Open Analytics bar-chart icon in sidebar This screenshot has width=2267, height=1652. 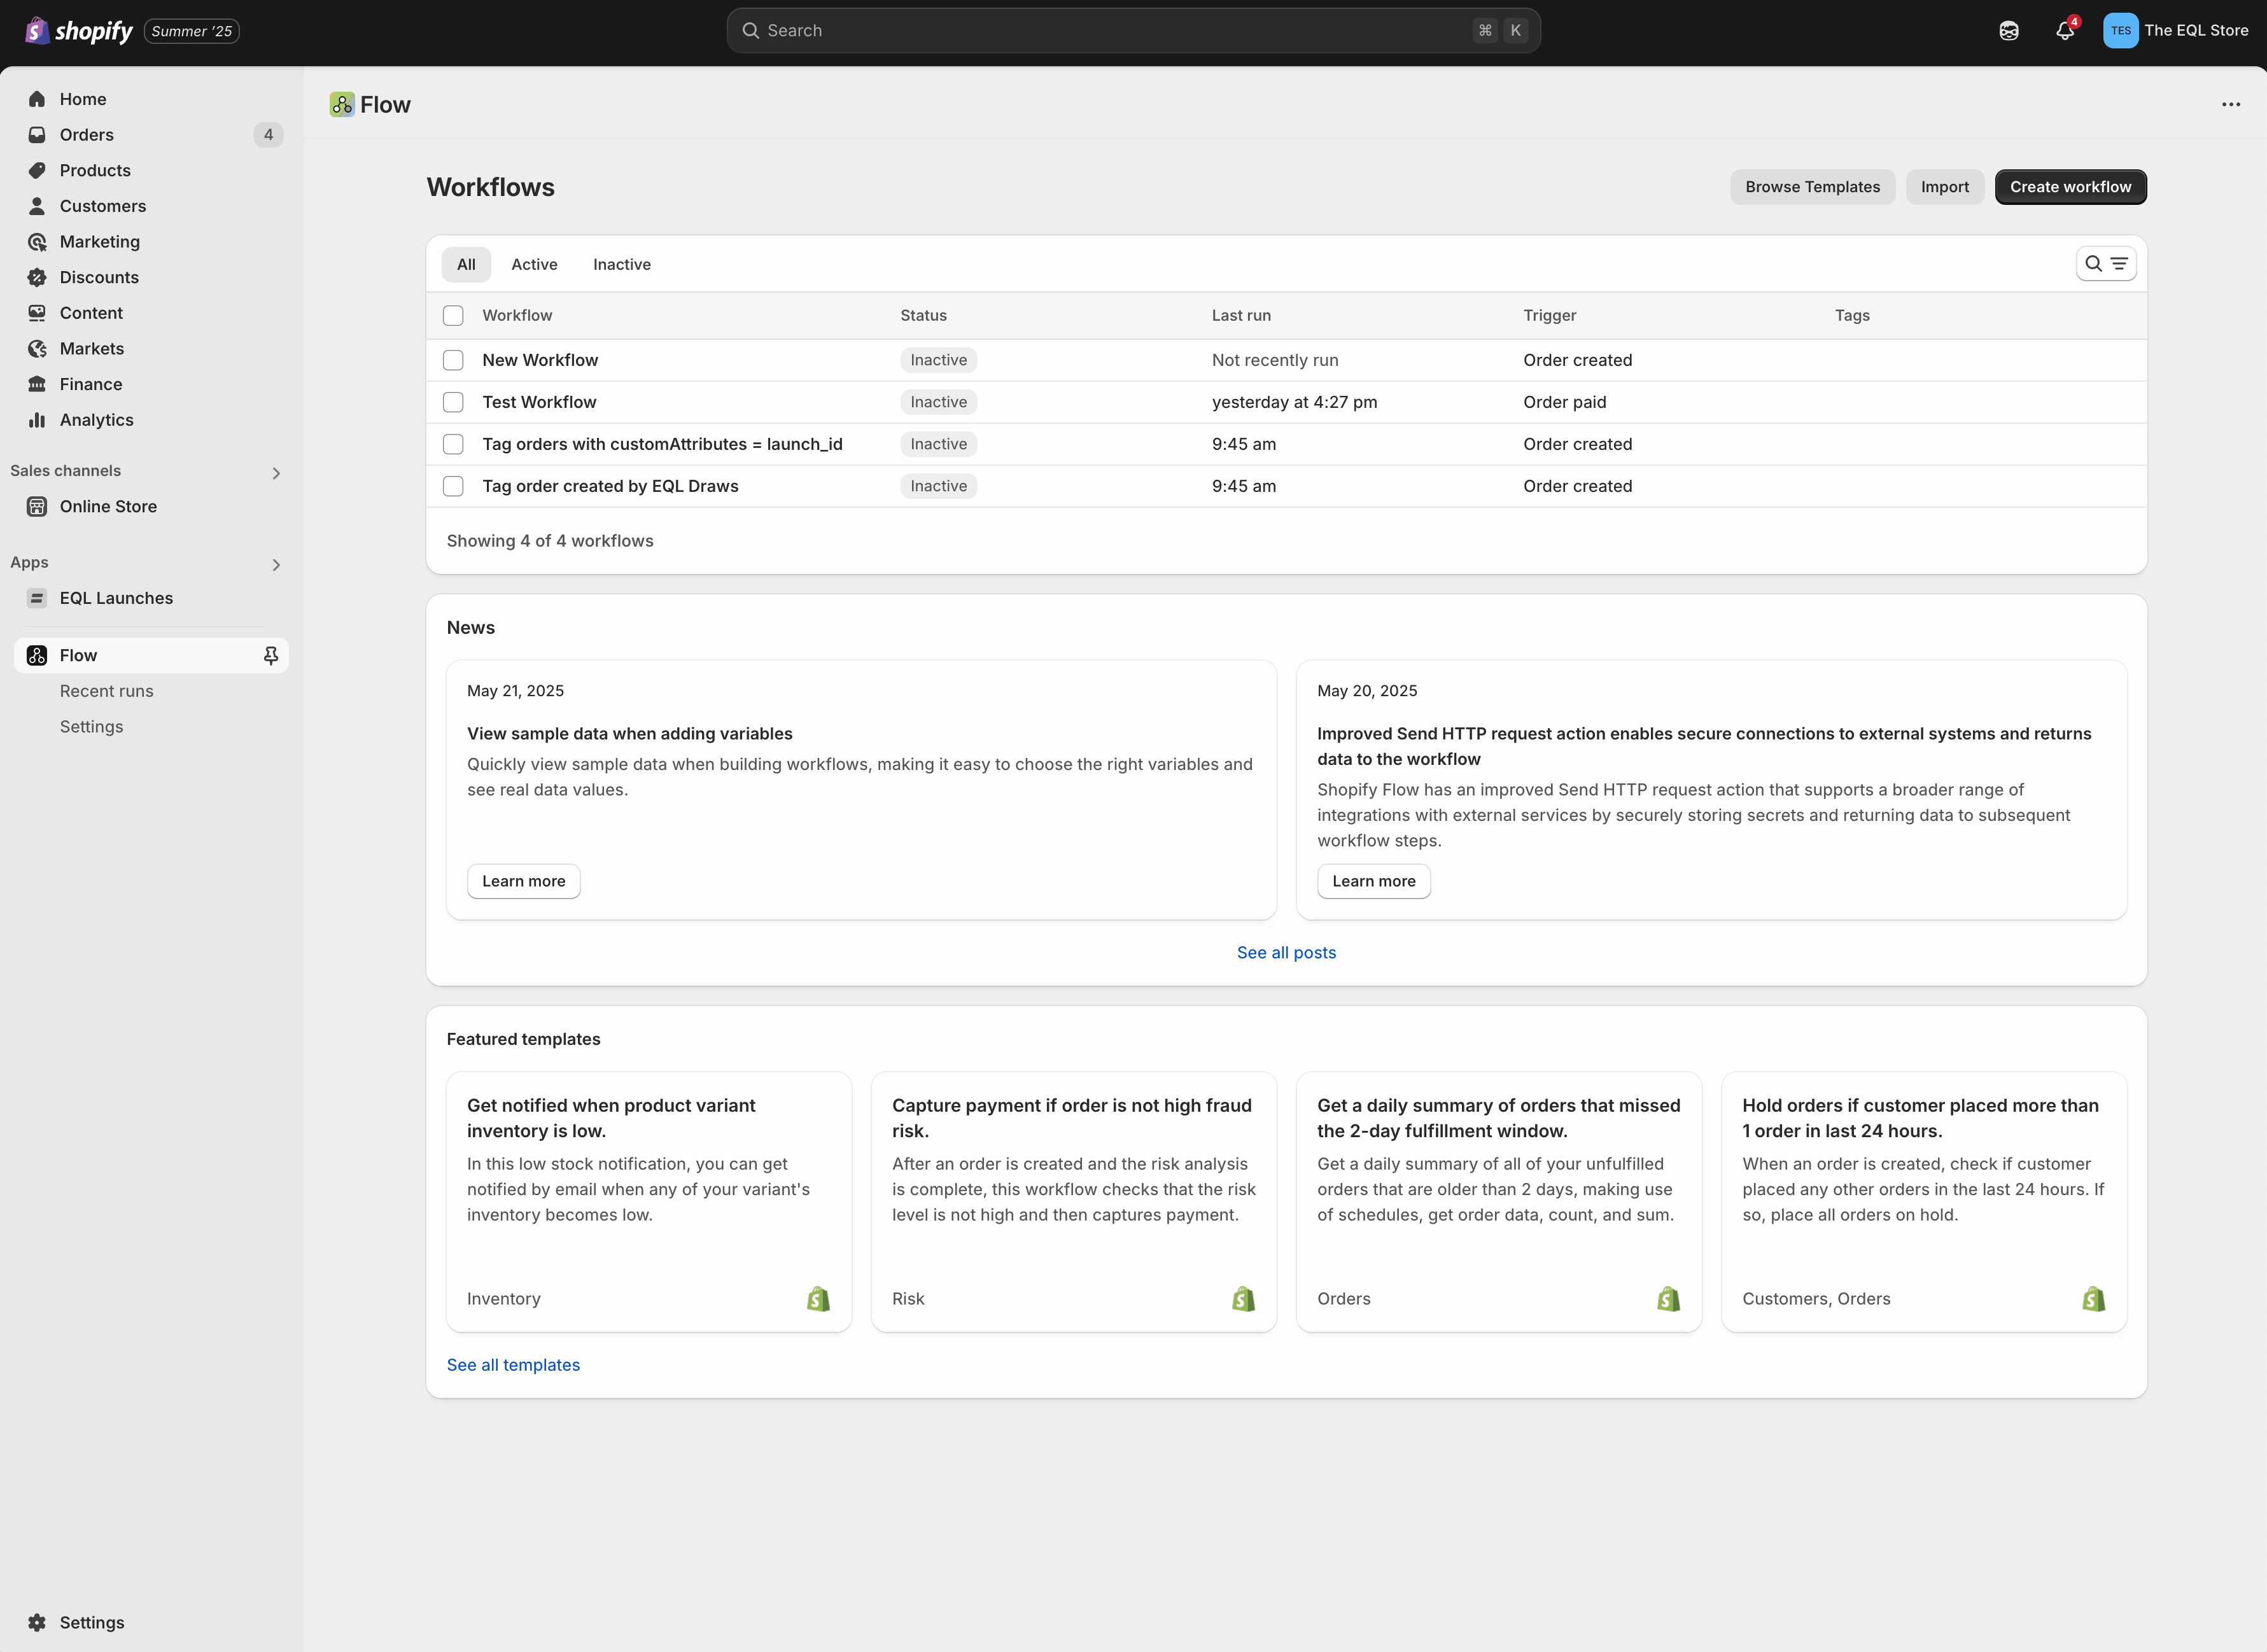click(x=37, y=420)
